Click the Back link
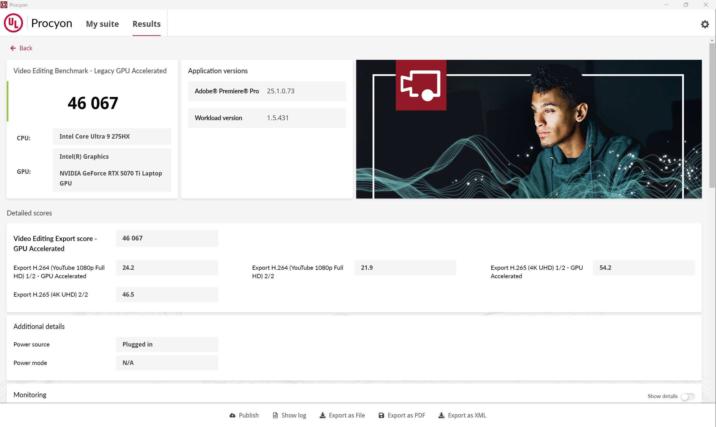The width and height of the screenshot is (716, 427). 26,48
